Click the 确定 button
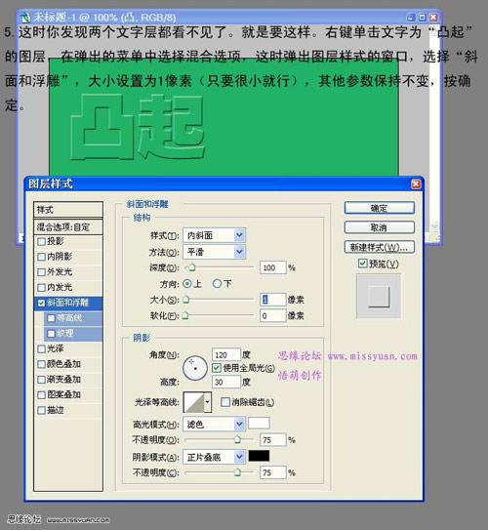This screenshot has width=488, height=530. click(x=380, y=208)
